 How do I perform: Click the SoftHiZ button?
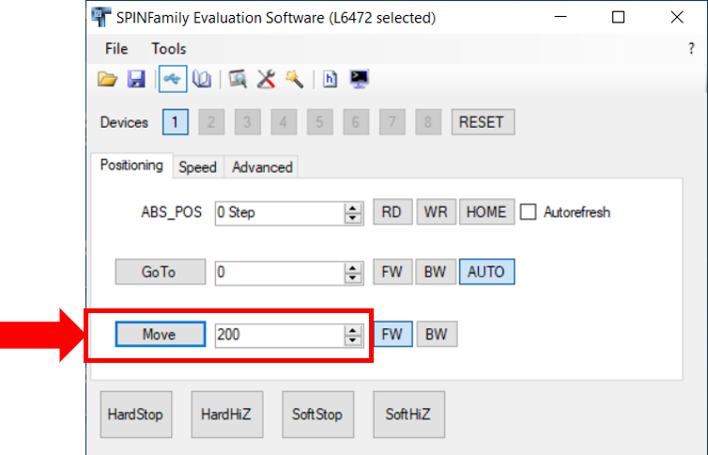pos(408,415)
